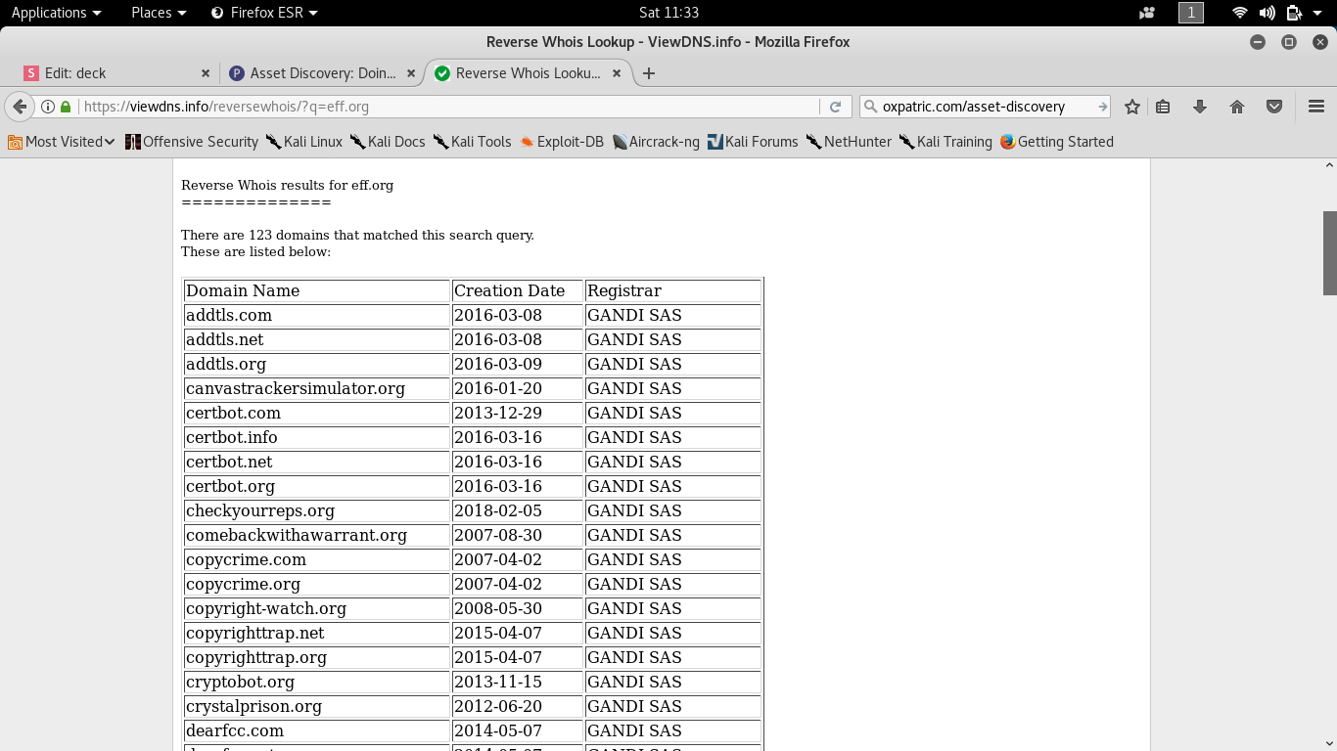Click the 'Registrar' column header
This screenshot has height=751, width=1337.
(x=672, y=291)
